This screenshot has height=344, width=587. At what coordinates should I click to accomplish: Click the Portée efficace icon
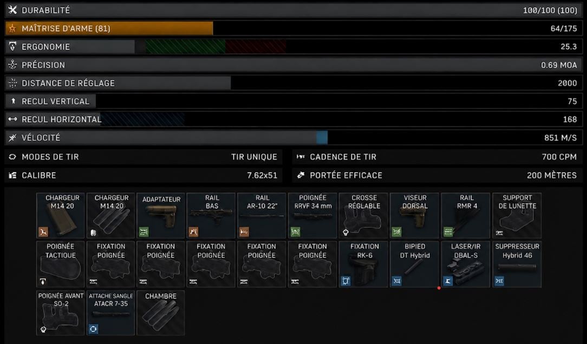click(301, 175)
